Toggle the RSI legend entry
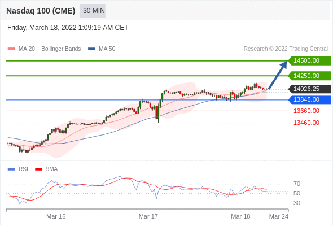 (18, 169)
